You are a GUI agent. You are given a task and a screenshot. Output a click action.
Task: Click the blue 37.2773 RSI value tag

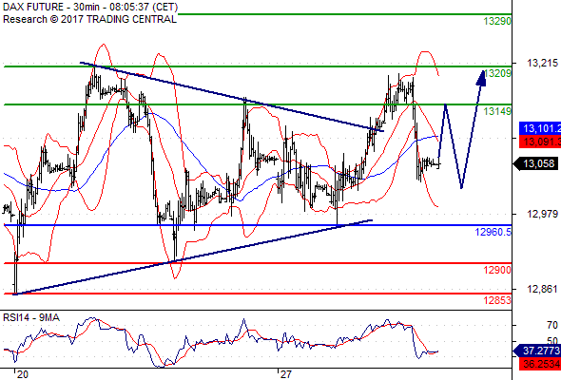click(x=538, y=351)
